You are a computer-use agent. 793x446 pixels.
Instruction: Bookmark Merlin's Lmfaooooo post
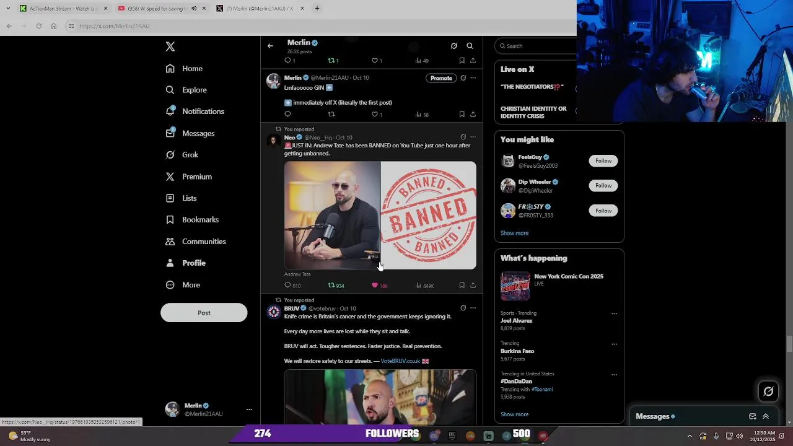tap(462, 115)
